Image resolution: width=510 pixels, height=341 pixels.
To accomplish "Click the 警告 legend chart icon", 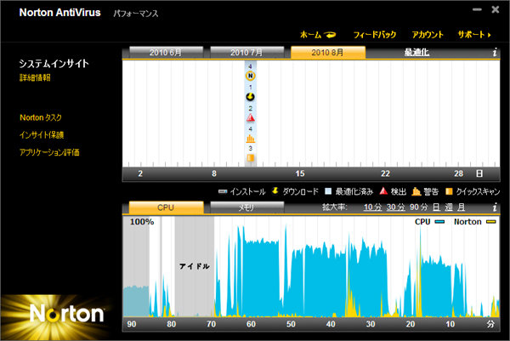I will [x=416, y=191].
